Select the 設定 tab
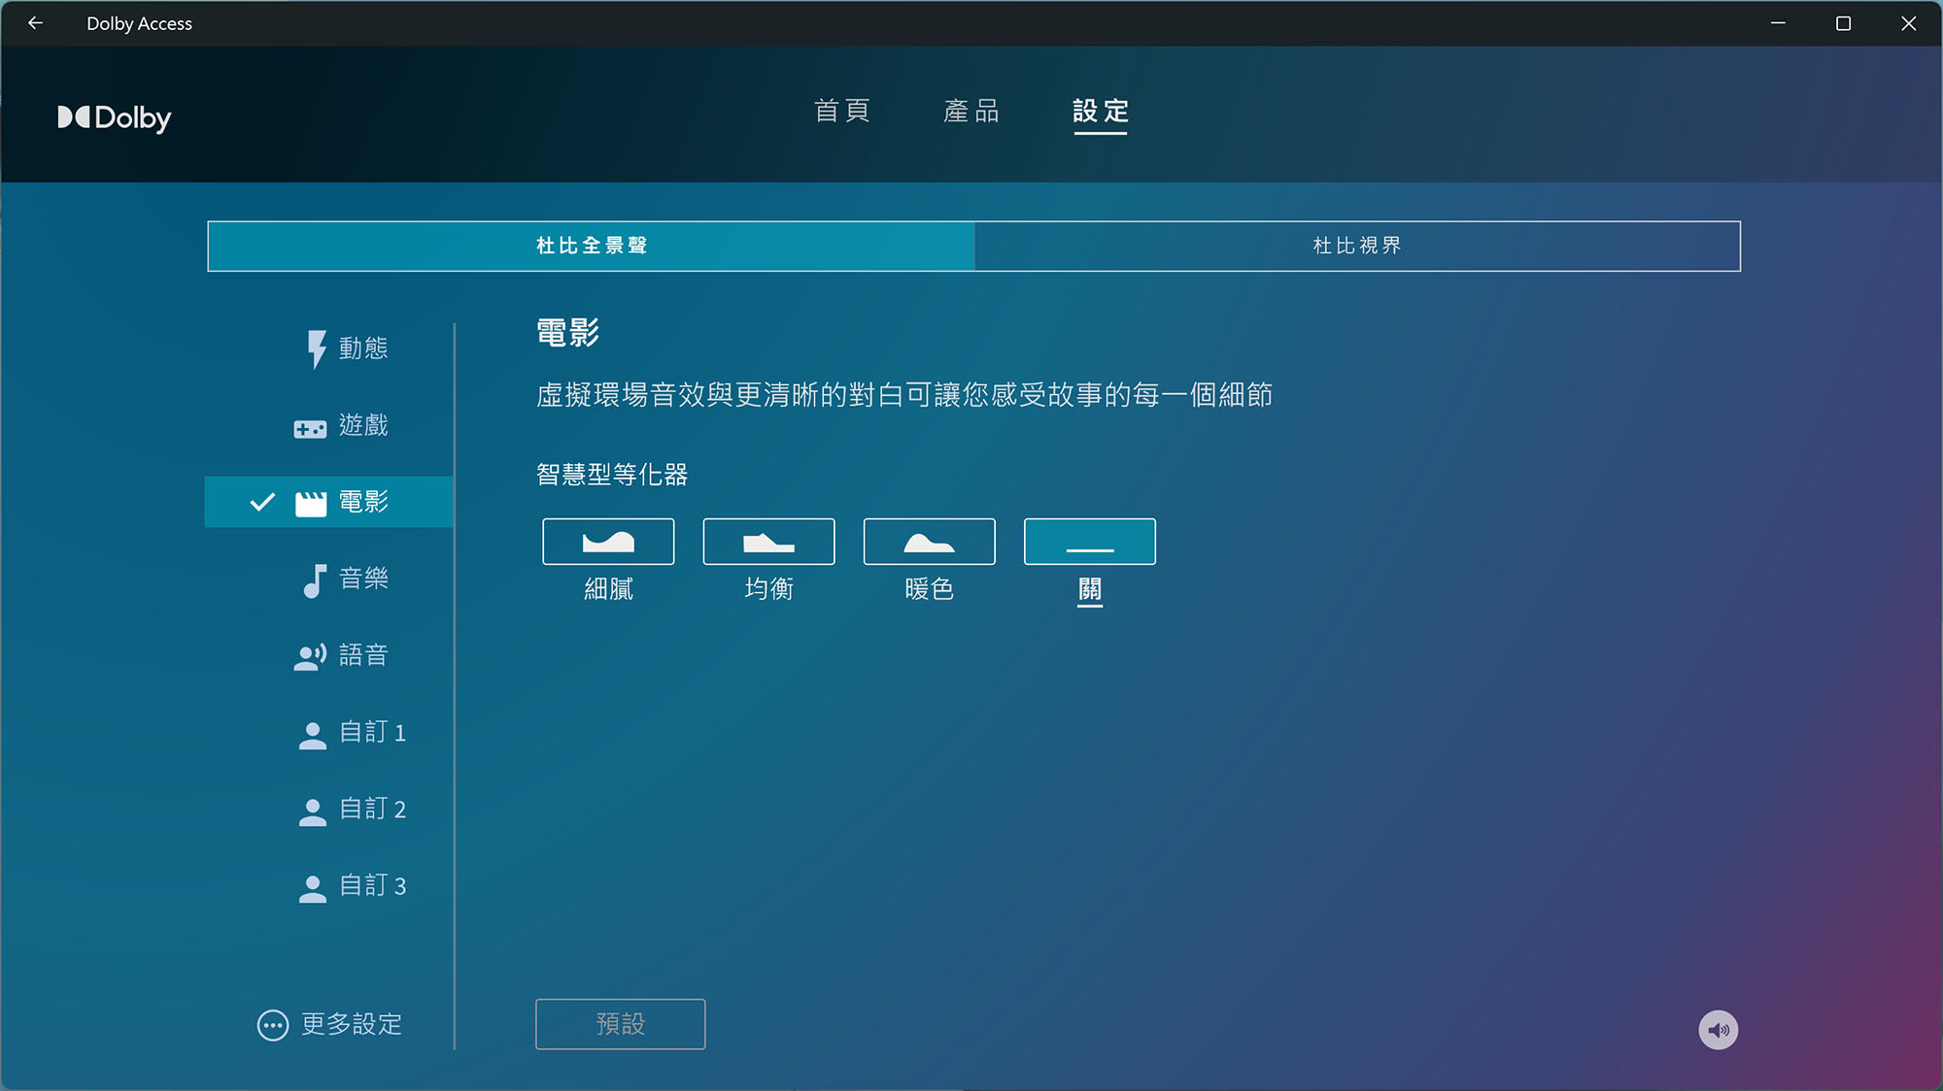Viewport: 1943px width, 1091px height. click(x=1101, y=111)
